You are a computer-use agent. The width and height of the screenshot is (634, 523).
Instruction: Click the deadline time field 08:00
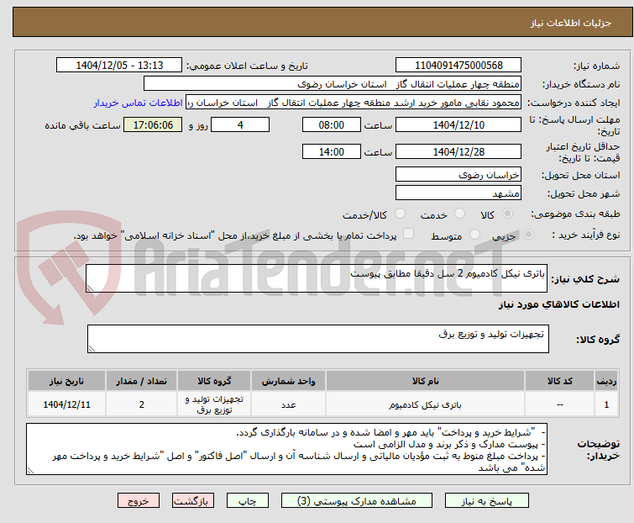(x=331, y=124)
